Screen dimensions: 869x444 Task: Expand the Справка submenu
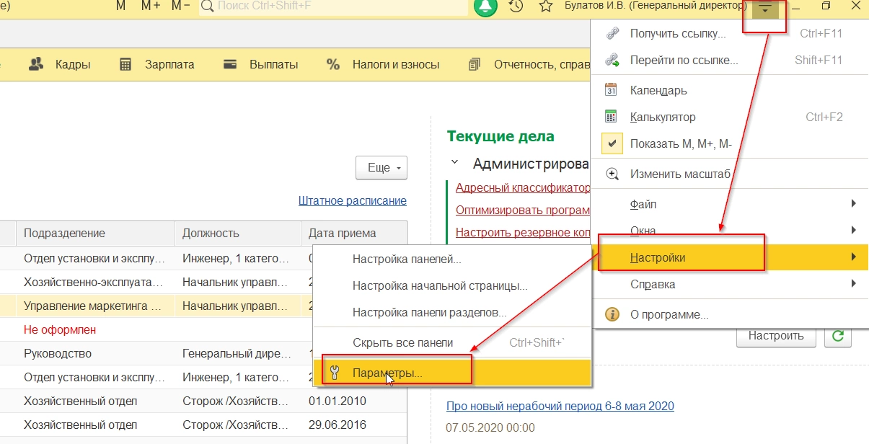pos(730,284)
